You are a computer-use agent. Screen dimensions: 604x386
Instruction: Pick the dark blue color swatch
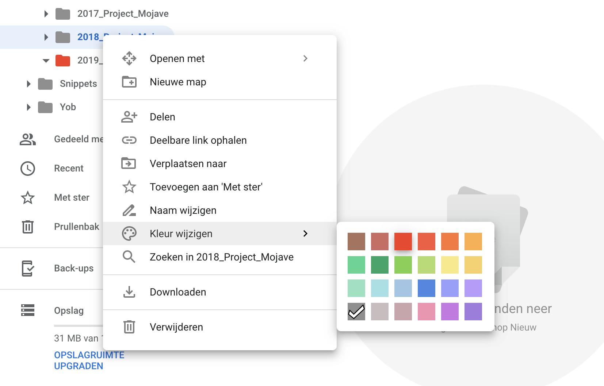(427, 288)
